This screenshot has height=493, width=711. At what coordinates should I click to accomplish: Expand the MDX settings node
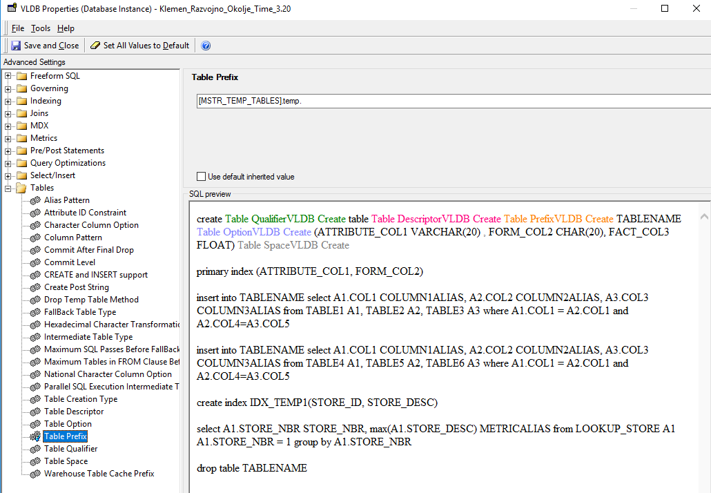tap(6, 125)
